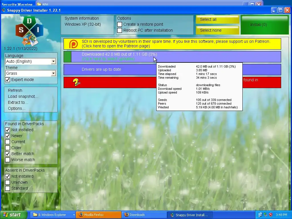Viewport: 292px width, 219px height.
Task: Enable Reboot PC after installation
Action: 120,30
